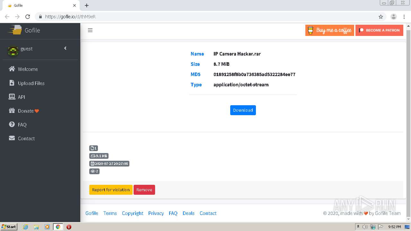Select the file name IP Camera Hacker.rar

click(237, 54)
